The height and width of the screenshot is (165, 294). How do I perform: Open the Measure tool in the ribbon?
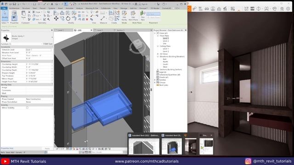102,18
